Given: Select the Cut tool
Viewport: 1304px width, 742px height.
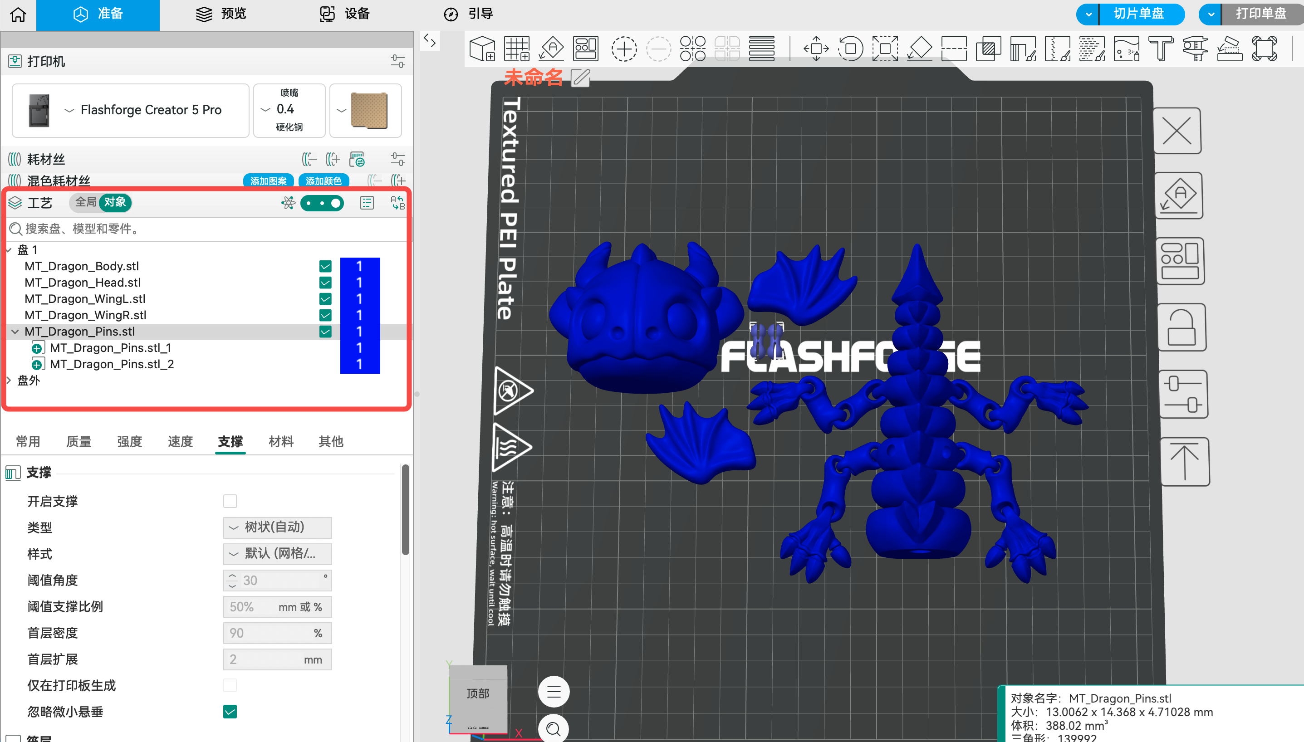Looking at the screenshot, I should 954,49.
